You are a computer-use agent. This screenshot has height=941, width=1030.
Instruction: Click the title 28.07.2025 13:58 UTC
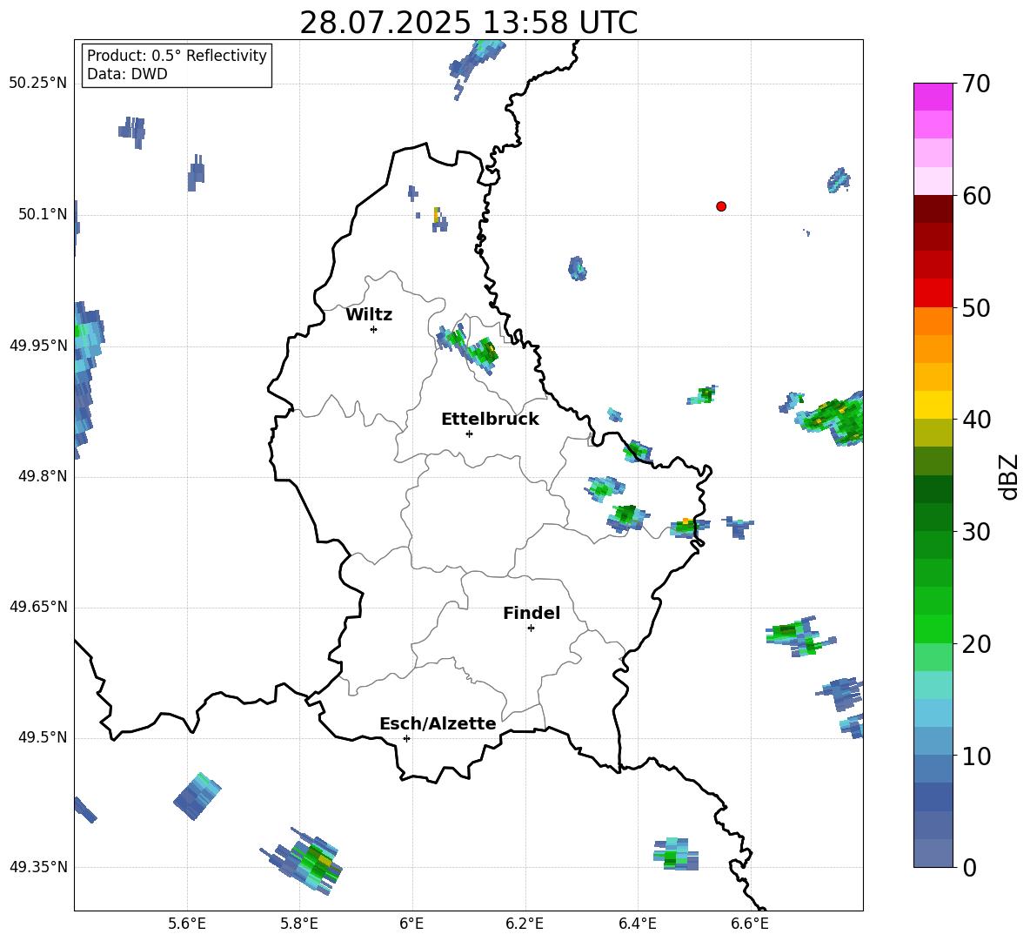click(x=468, y=23)
